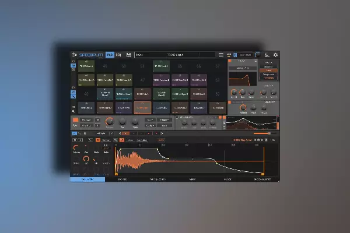The height and width of the screenshot is (233, 350).
Task: Click the sample start marker on waveform
Action: (116, 174)
